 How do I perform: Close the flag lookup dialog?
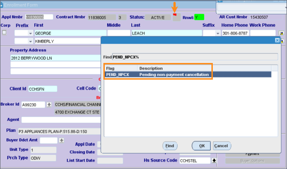277,40
